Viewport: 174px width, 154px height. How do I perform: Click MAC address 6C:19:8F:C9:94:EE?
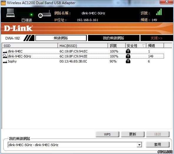[x=74, y=56]
